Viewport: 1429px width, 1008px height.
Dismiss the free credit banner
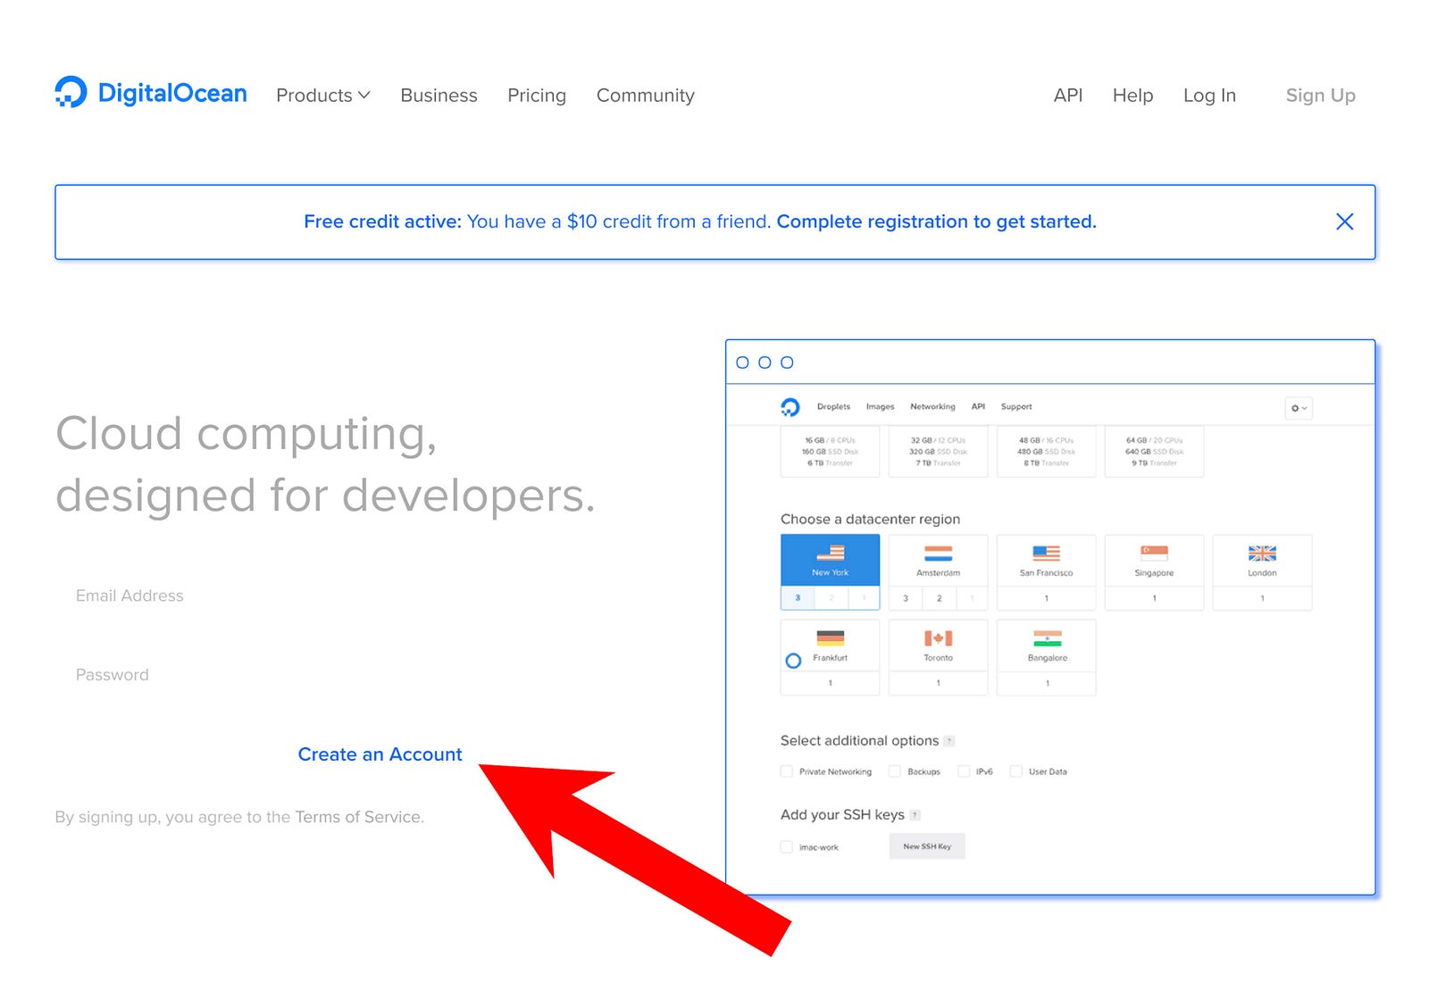click(x=1344, y=221)
